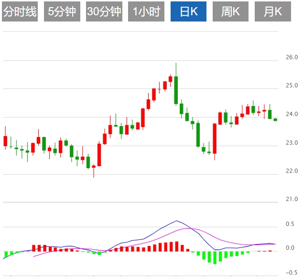The width and height of the screenshot is (303, 277).
Task: Select the 5分钟 interval tab
Action: (62, 11)
